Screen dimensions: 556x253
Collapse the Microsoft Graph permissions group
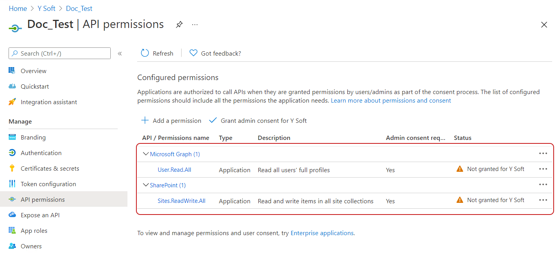tap(146, 154)
